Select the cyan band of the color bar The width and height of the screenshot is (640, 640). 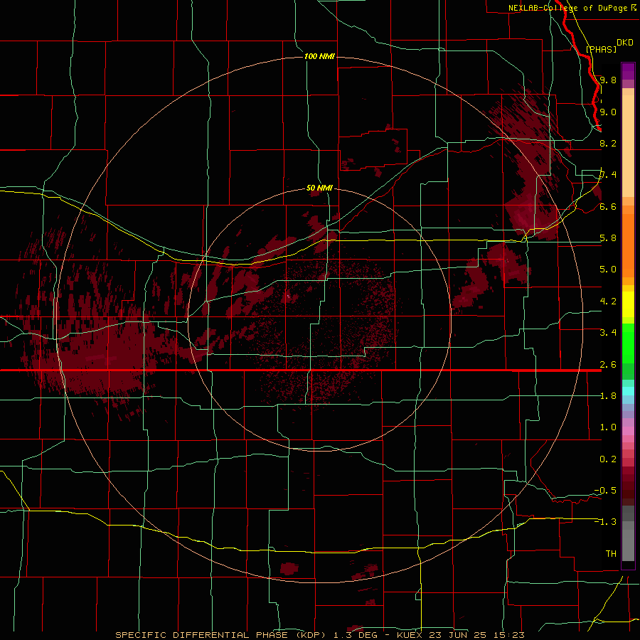click(x=628, y=391)
